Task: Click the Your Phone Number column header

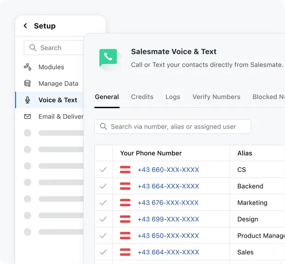Action: coord(151,153)
